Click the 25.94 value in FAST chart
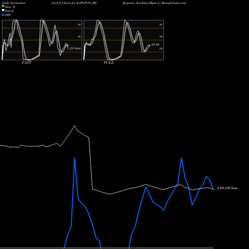 point(74,48)
